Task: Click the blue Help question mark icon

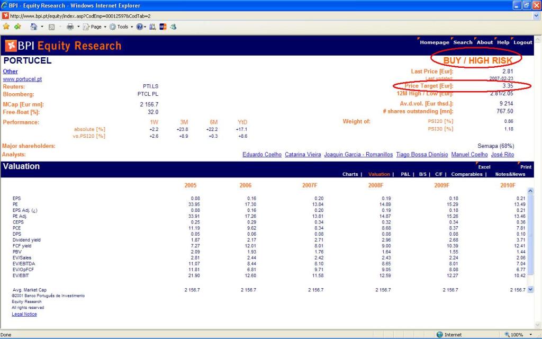Action: point(140,26)
